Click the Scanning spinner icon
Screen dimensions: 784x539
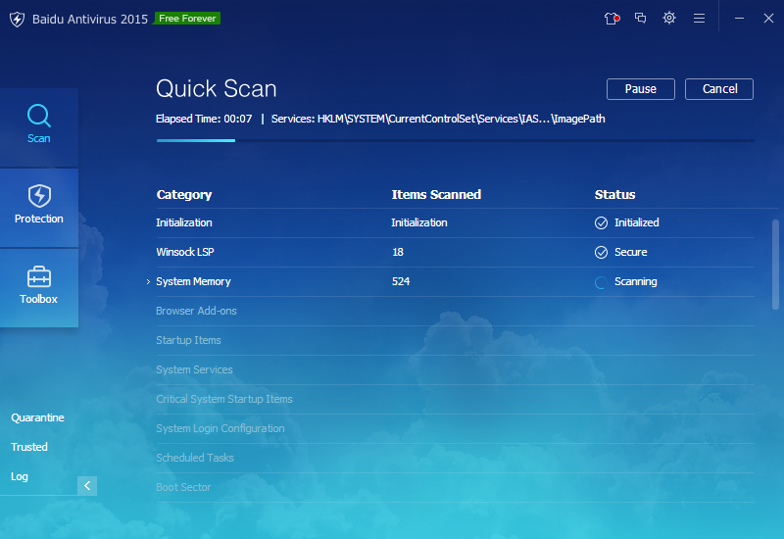point(601,282)
